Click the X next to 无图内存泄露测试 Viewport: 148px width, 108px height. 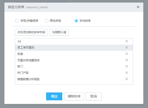[x=127, y=60]
